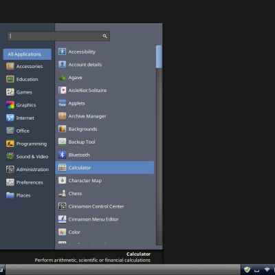Click the Graphics rainbow icon
The image size is (275, 275).
10,105
